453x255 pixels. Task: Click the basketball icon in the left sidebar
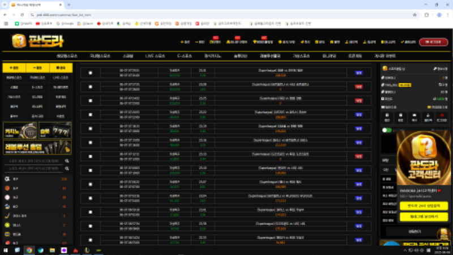(7, 188)
